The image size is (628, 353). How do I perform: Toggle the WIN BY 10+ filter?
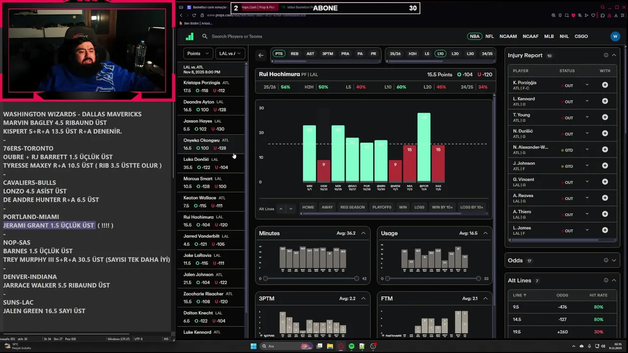click(x=442, y=207)
